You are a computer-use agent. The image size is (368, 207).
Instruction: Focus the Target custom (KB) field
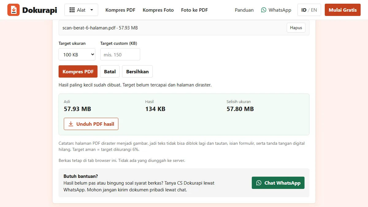tap(120, 54)
